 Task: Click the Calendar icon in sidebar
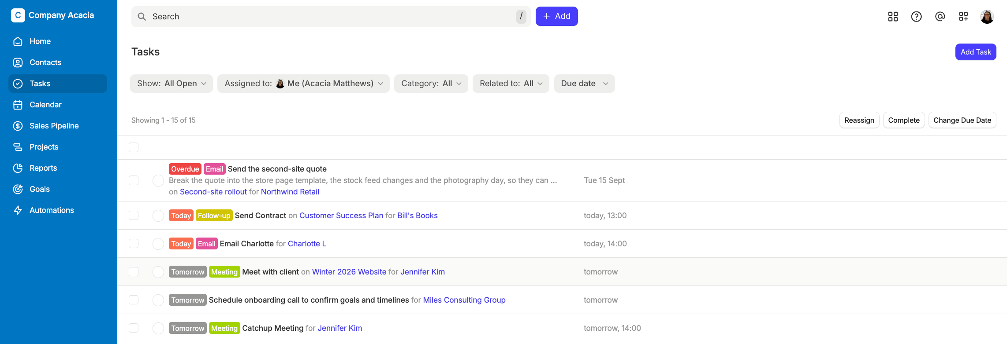pos(18,105)
